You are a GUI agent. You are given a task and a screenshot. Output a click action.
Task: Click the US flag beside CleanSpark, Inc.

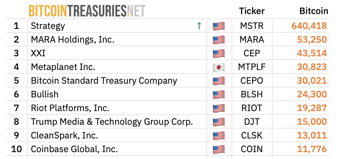[x=219, y=135]
